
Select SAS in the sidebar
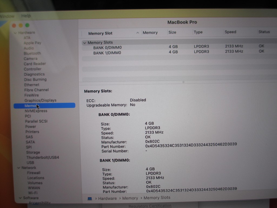point(29,137)
